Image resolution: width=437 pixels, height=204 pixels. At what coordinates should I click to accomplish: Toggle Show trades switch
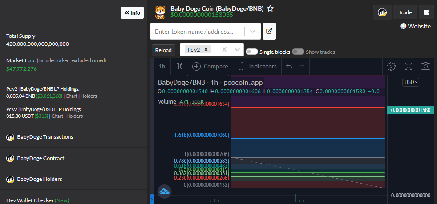coord(298,52)
